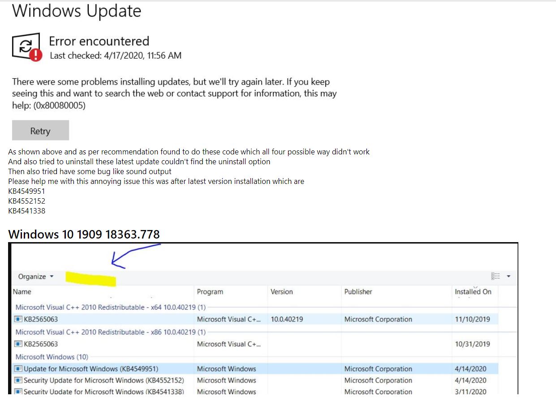Click Microsoft Corporation publisher in the KB4549951 row
The width and height of the screenshot is (556, 405).
point(378,369)
